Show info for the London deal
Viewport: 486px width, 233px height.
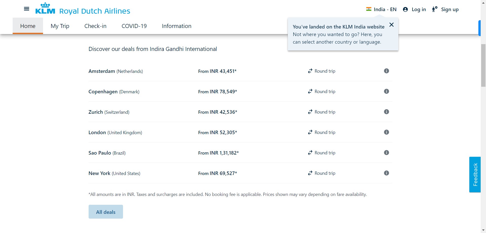tap(386, 132)
